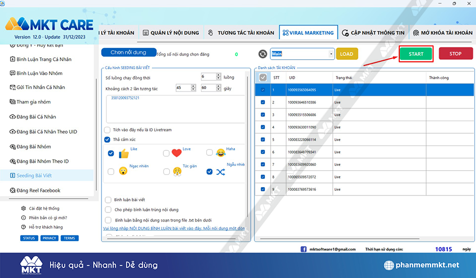Click the Love heart emoji icon
476x278 pixels.
pos(177,153)
